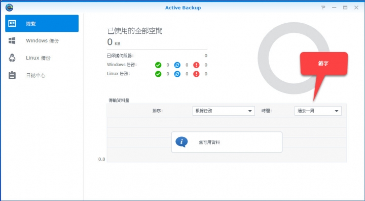
Task: Switch to Windows 備份 section
Action: 42,40
